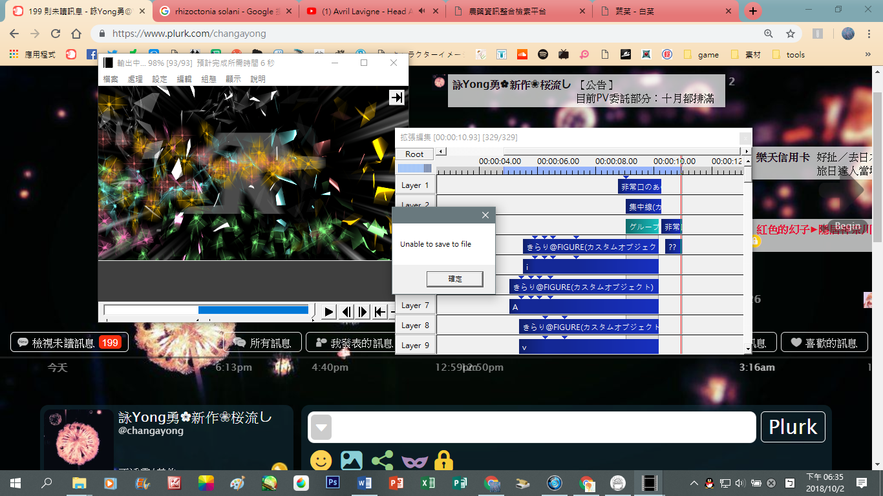Screen dimensions: 883x496
Task: Open the Spotify bookmark icon
Action: tap(543, 55)
